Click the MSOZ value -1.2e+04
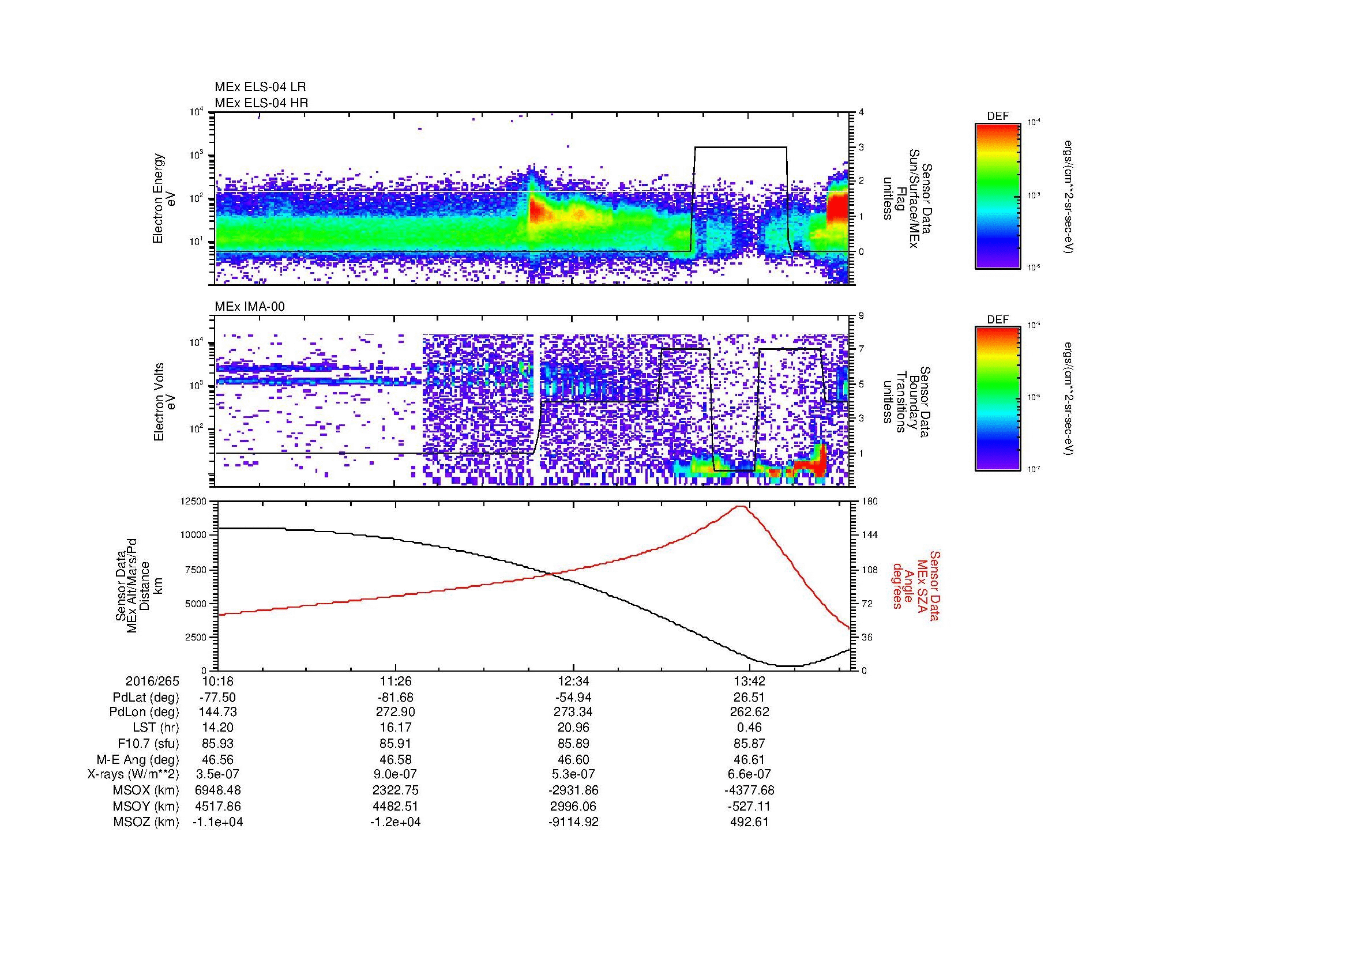1349x953 pixels. tap(396, 822)
